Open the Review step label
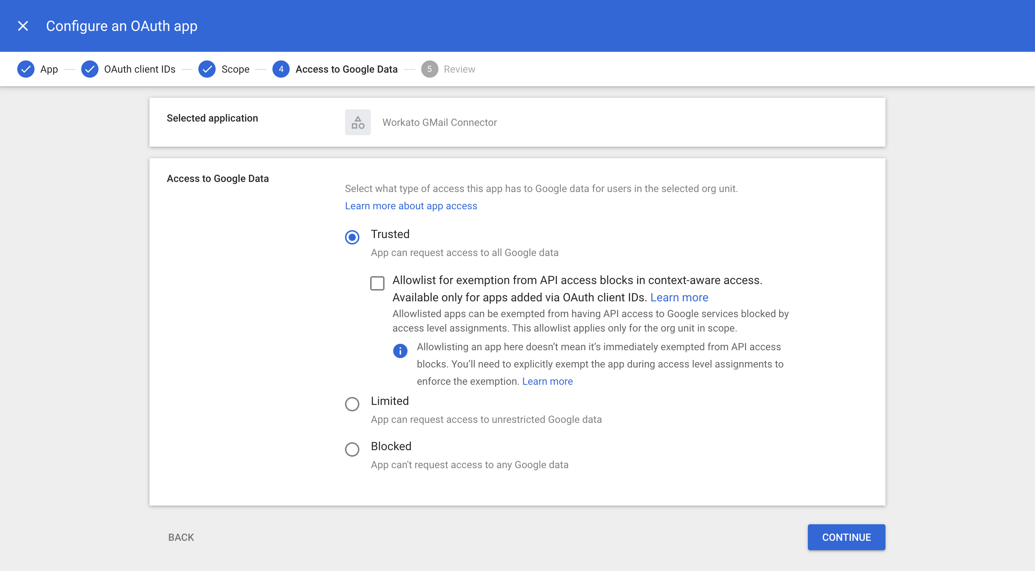This screenshot has width=1035, height=571. click(459, 69)
